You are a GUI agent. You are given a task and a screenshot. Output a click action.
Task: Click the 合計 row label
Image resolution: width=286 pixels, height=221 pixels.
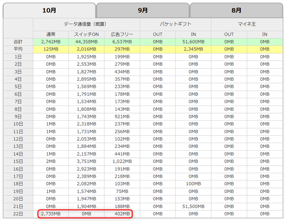pyautogui.click(x=18, y=42)
